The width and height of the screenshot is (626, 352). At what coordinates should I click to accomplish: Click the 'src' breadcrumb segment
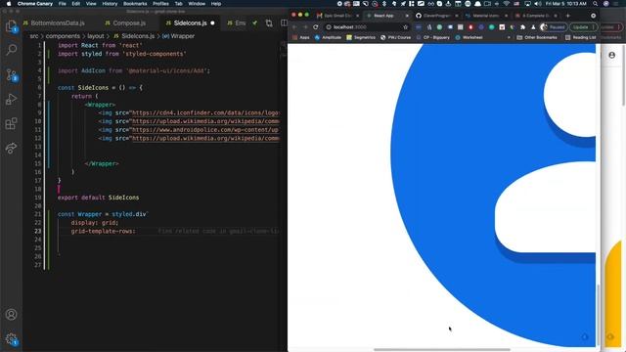pyautogui.click(x=34, y=36)
